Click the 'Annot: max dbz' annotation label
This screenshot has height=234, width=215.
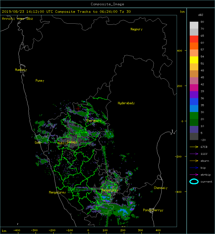coord(17,19)
